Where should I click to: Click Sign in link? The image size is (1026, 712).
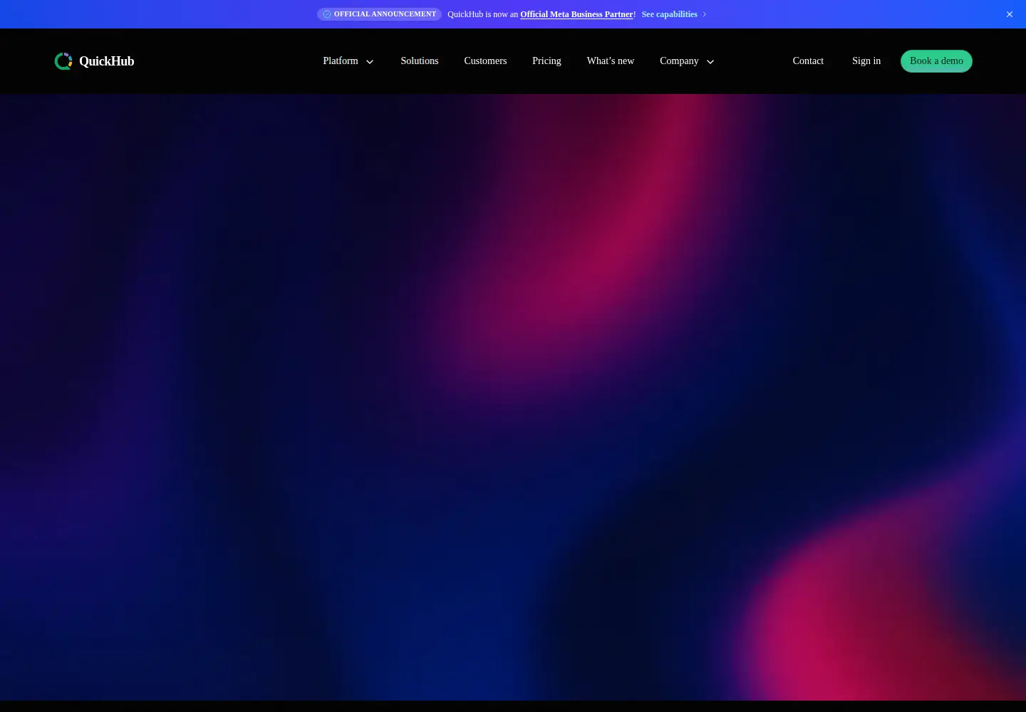(x=866, y=61)
